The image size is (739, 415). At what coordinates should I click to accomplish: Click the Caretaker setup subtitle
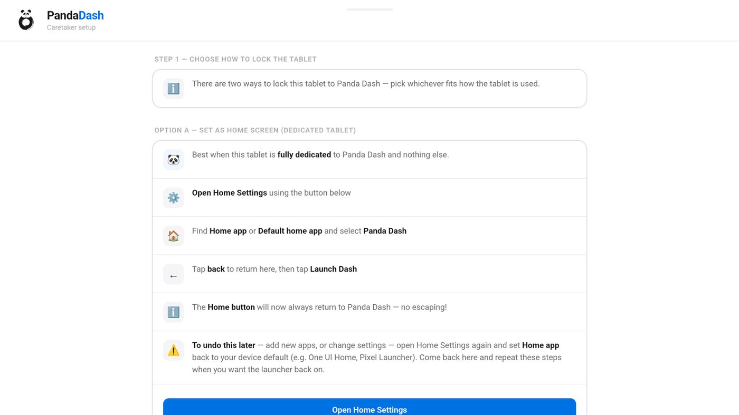71,27
